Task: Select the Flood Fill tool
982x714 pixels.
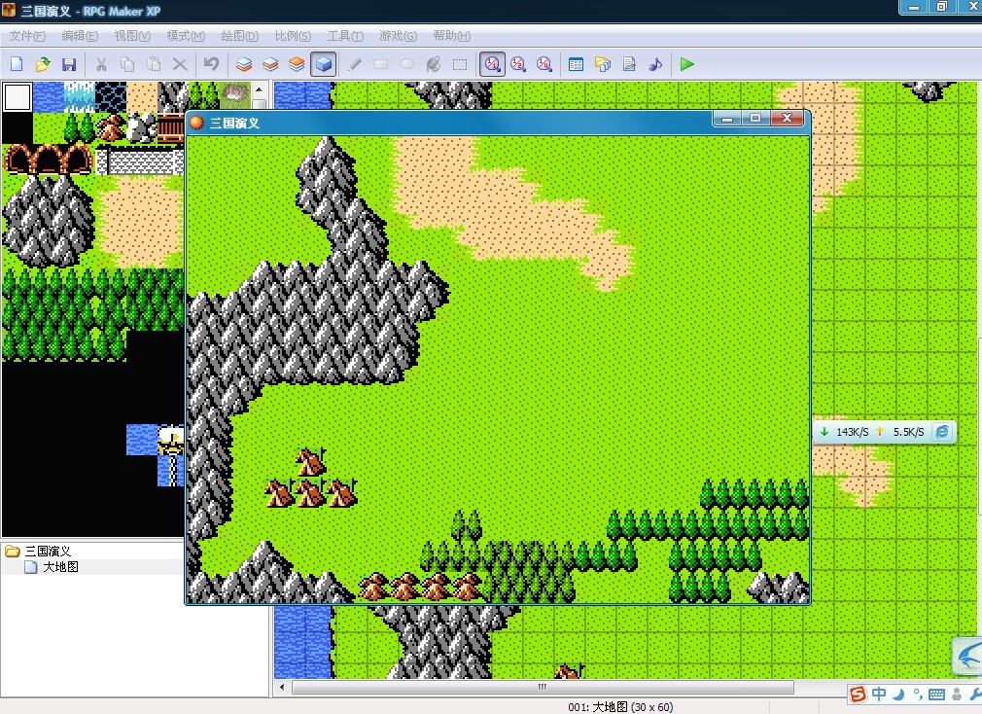Action: point(434,64)
